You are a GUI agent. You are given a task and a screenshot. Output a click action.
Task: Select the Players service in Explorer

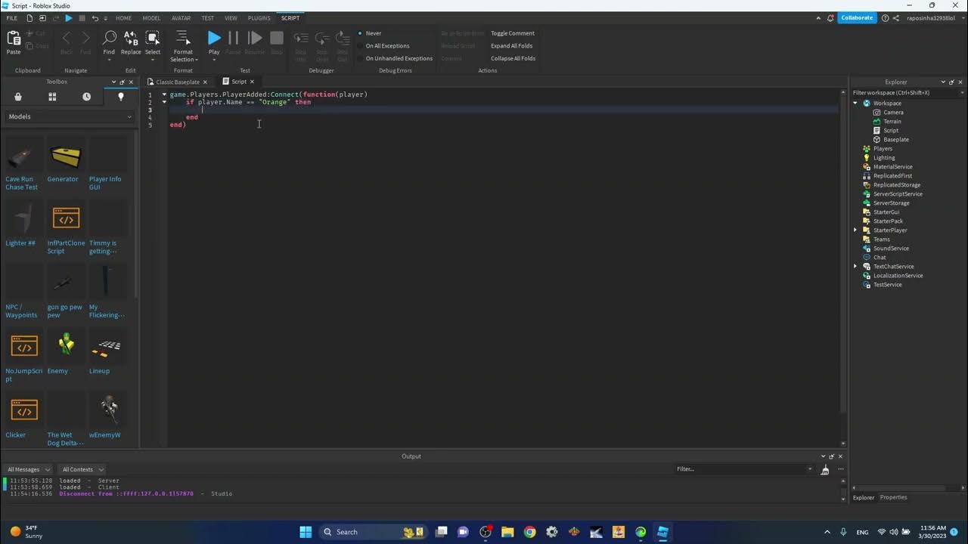click(883, 149)
